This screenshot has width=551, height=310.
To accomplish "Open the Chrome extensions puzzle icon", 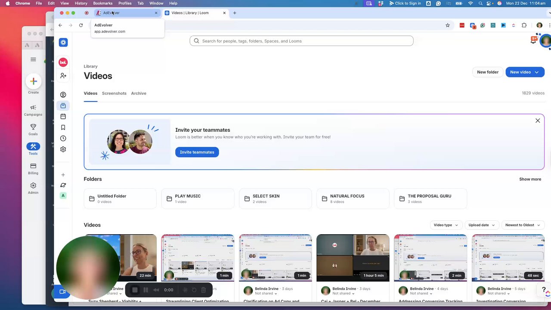I will pos(524,25).
